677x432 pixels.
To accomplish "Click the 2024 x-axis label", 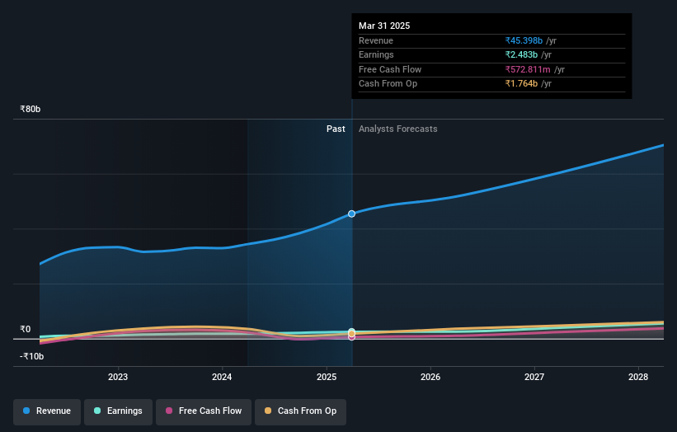I will 222,378.
